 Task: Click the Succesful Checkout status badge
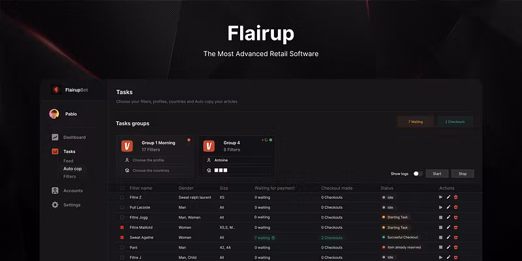click(400, 238)
